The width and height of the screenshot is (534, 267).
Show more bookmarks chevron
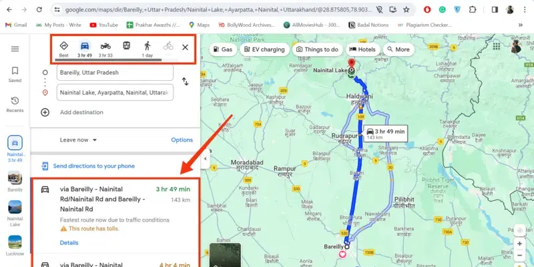(x=521, y=25)
